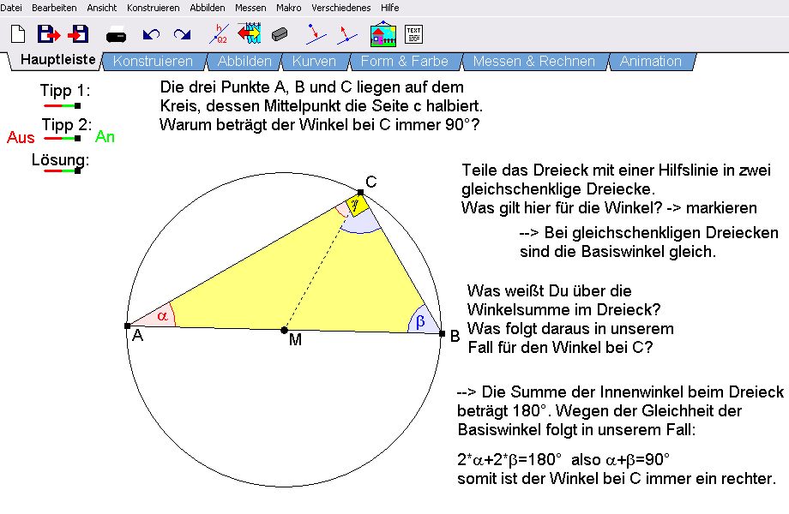Open the Makro menu
789x514 pixels.
pos(288,7)
